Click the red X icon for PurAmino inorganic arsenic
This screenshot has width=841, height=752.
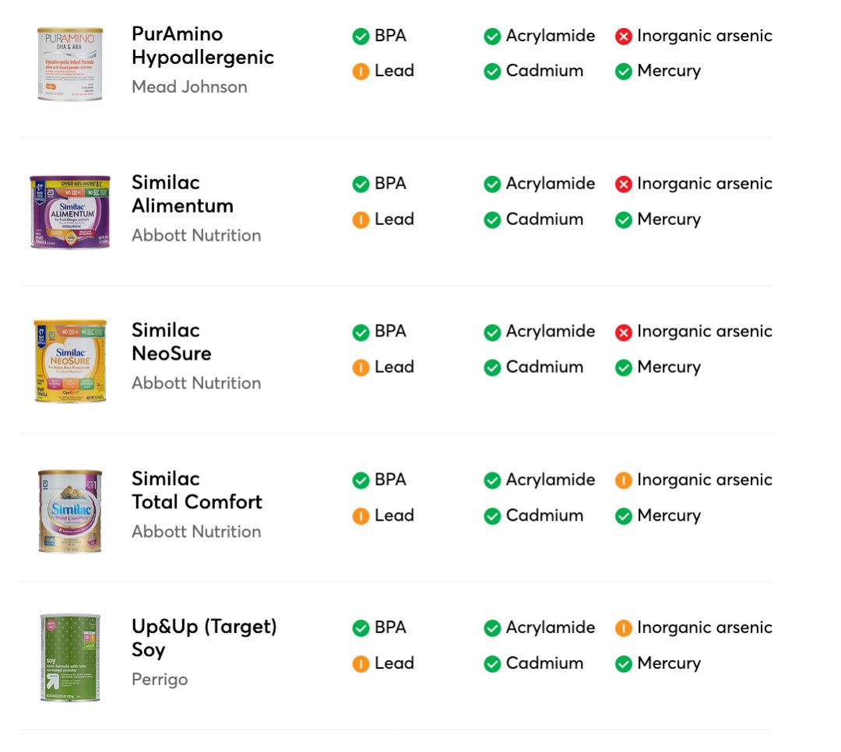[x=623, y=36]
